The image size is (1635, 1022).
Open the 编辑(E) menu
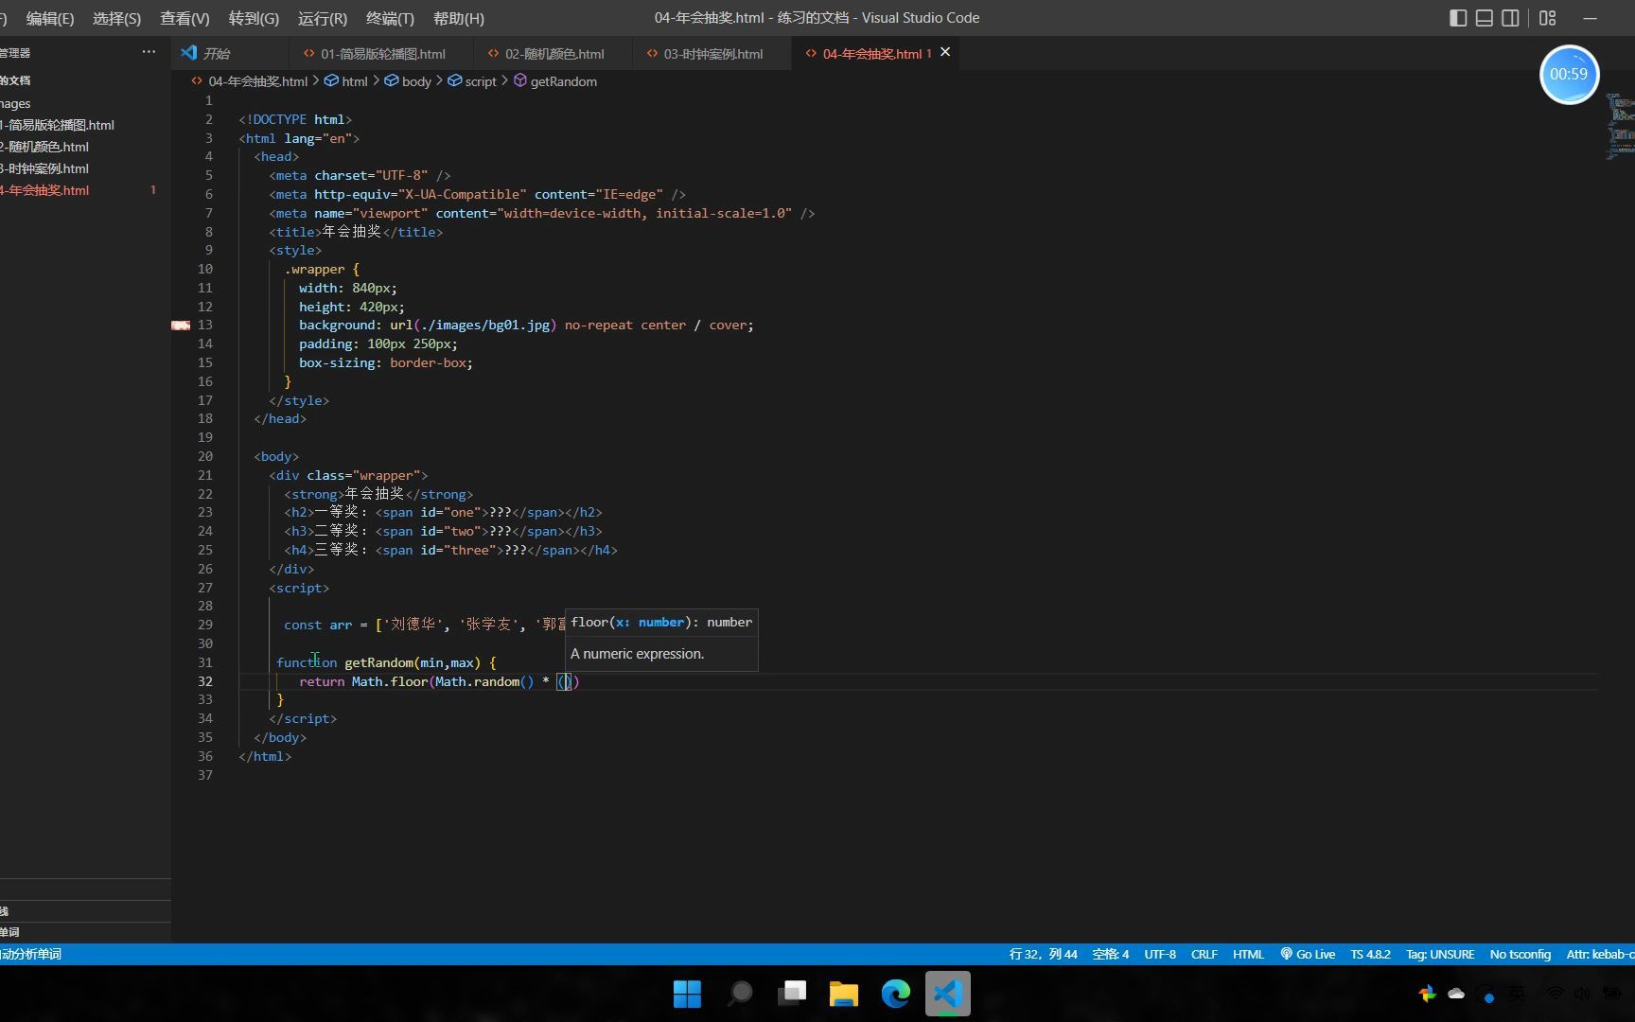50,18
